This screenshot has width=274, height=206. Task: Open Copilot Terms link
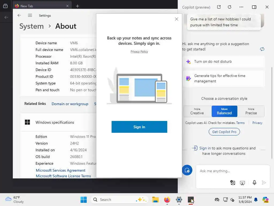[240, 123]
